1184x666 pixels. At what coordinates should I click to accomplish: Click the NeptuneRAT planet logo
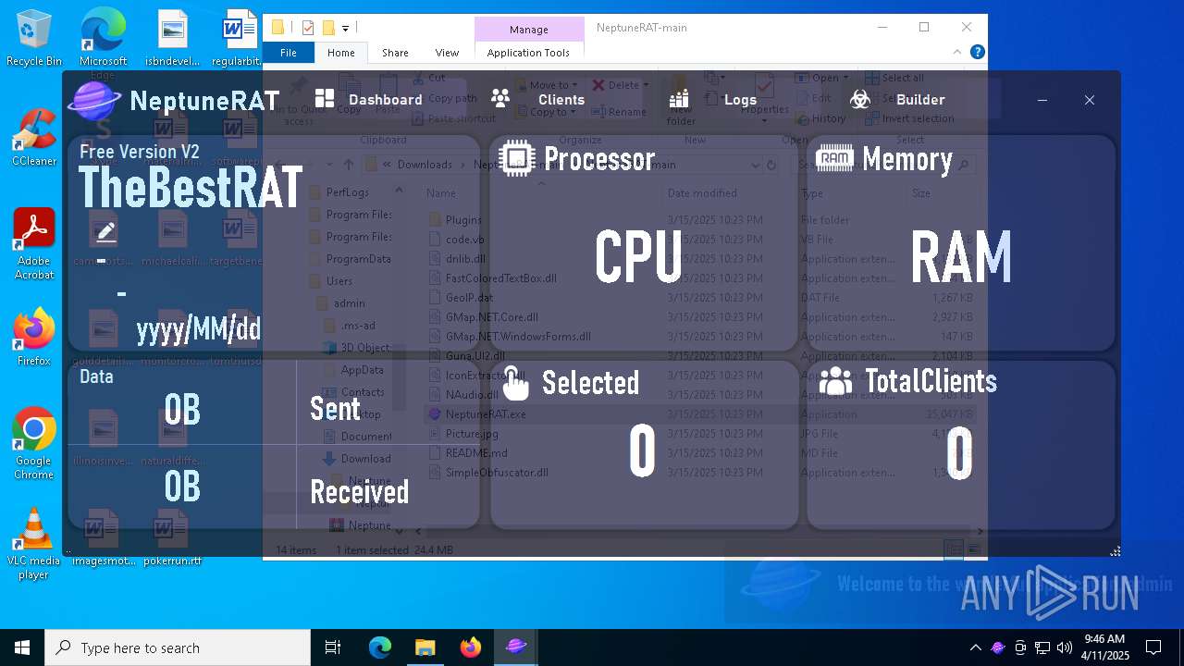pyautogui.click(x=94, y=100)
